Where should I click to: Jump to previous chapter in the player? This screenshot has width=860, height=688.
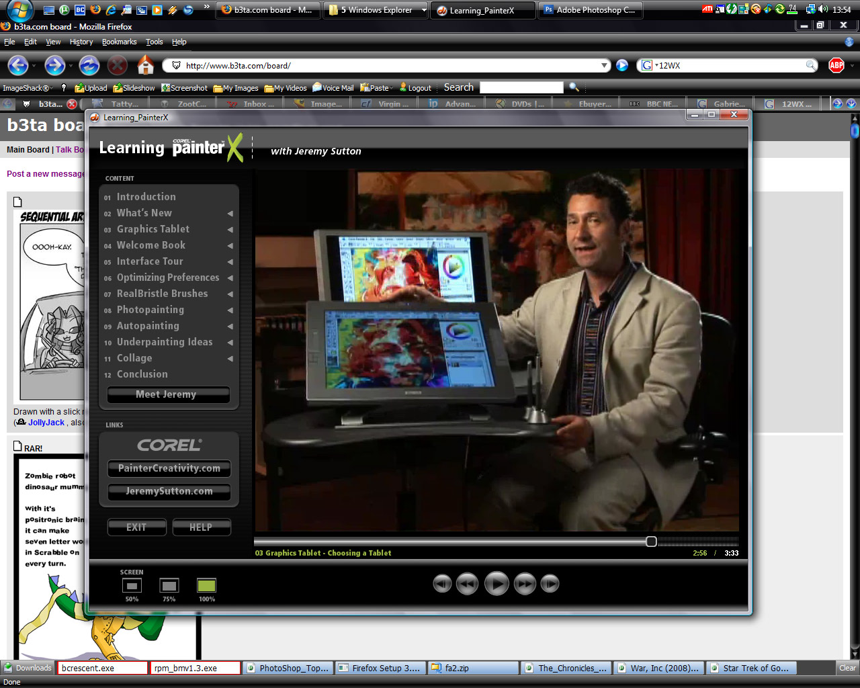442,584
